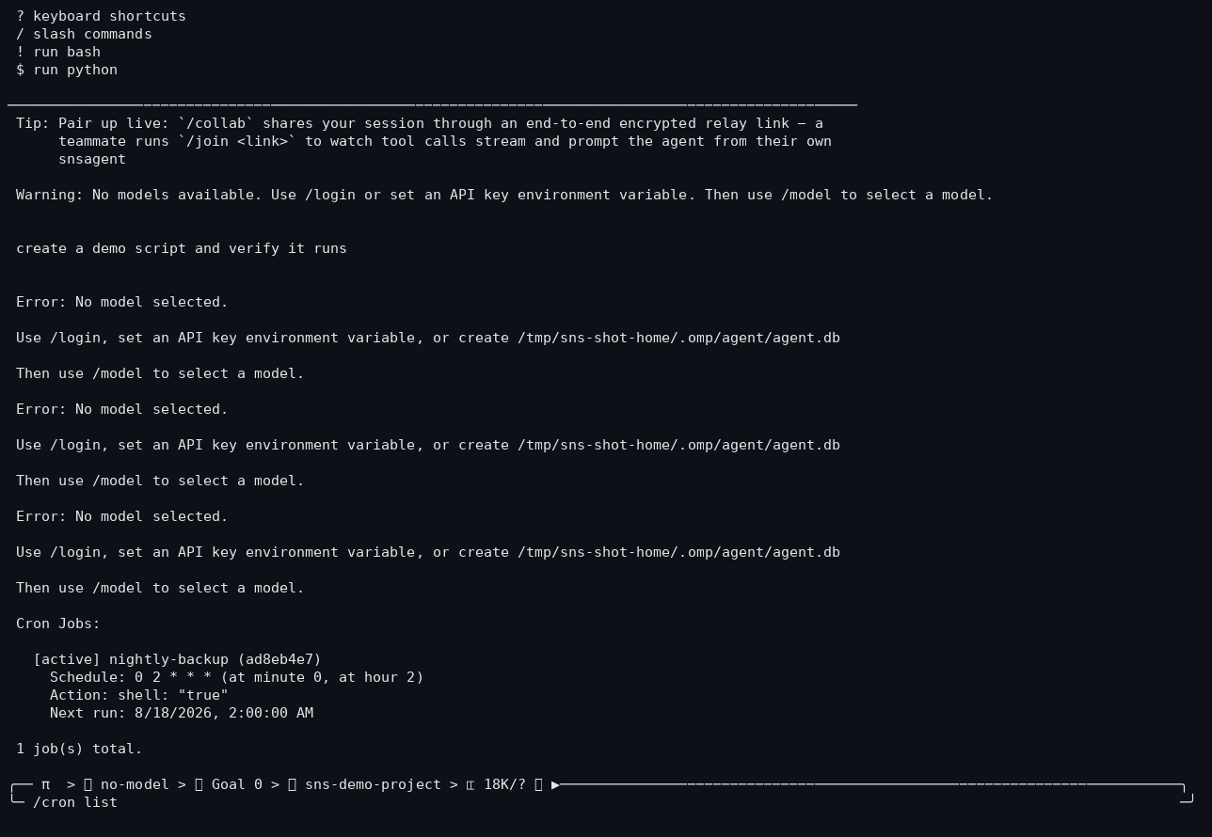Viewport: 1212px width, 837px height.
Task: Click the '$ run python' hint
Action: (67, 70)
